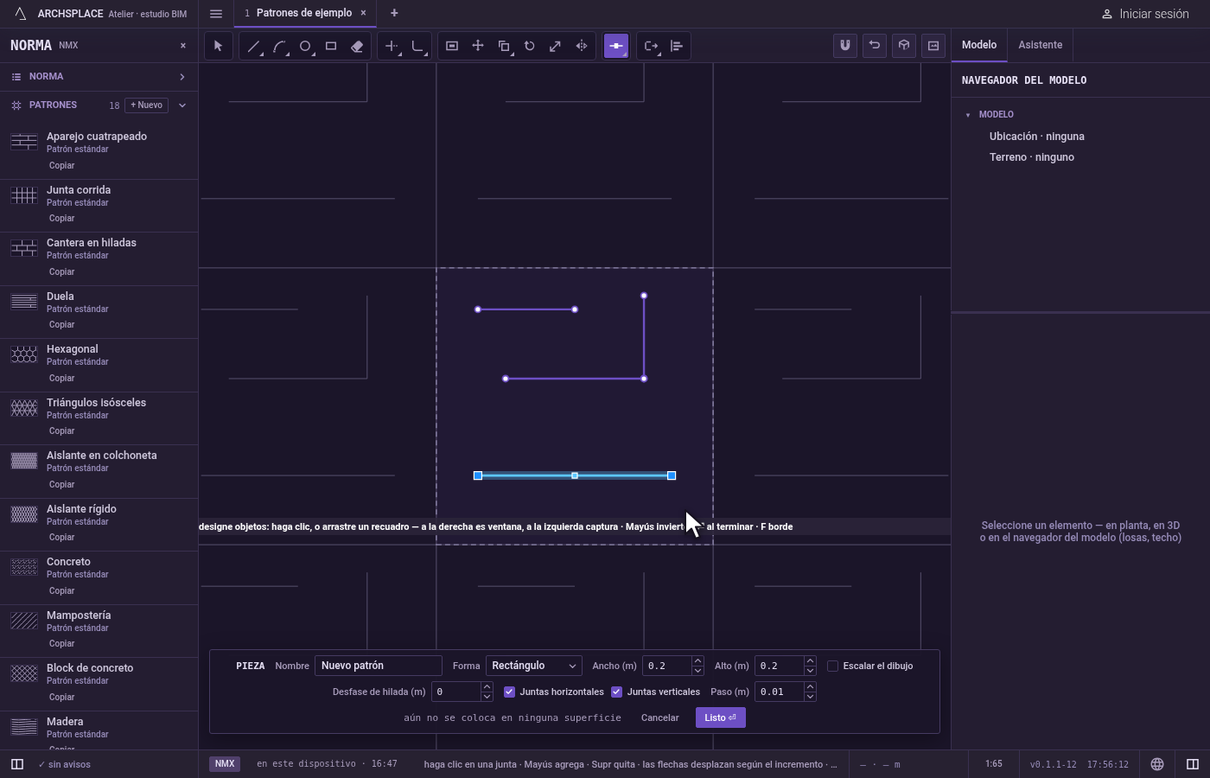Click the undo arrow icon
The height and width of the screenshot is (778, 1210).
click(875, 46)
